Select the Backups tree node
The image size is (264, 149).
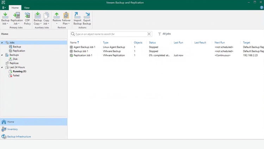click(x=14, y=55)
